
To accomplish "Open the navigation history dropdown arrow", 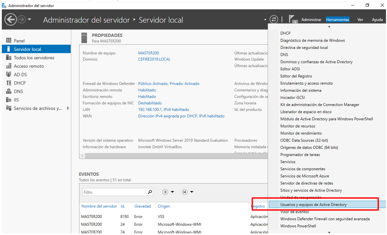I will pyautogui.click(x=30, y=19).
